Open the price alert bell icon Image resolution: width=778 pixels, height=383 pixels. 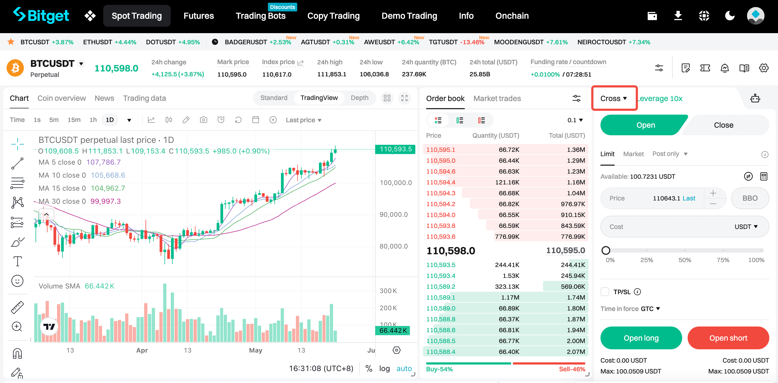pyautogui.click(x=725, y=68)
